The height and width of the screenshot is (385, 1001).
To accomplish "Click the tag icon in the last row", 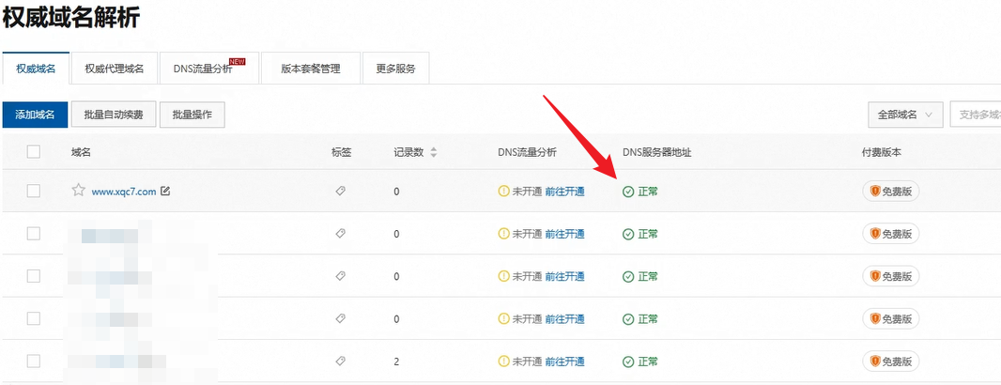I will (340, 362).
